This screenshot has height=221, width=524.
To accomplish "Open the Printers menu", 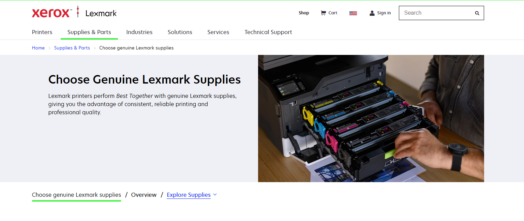I will tap(42, 32).
